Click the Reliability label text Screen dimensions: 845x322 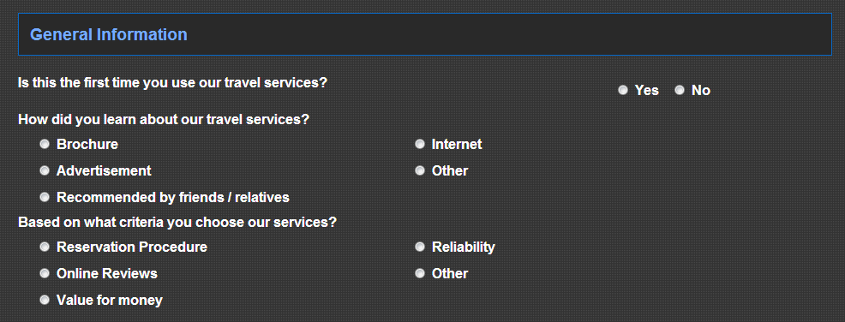coord(464,247)
